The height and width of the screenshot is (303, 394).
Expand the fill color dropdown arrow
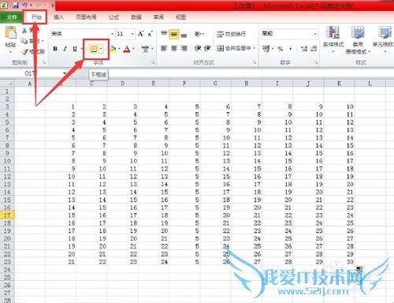[119, 49]
